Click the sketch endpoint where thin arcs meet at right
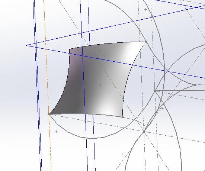The height and width of the screenshot is (171, 205). pyautogui.click(x=195, y=85)
